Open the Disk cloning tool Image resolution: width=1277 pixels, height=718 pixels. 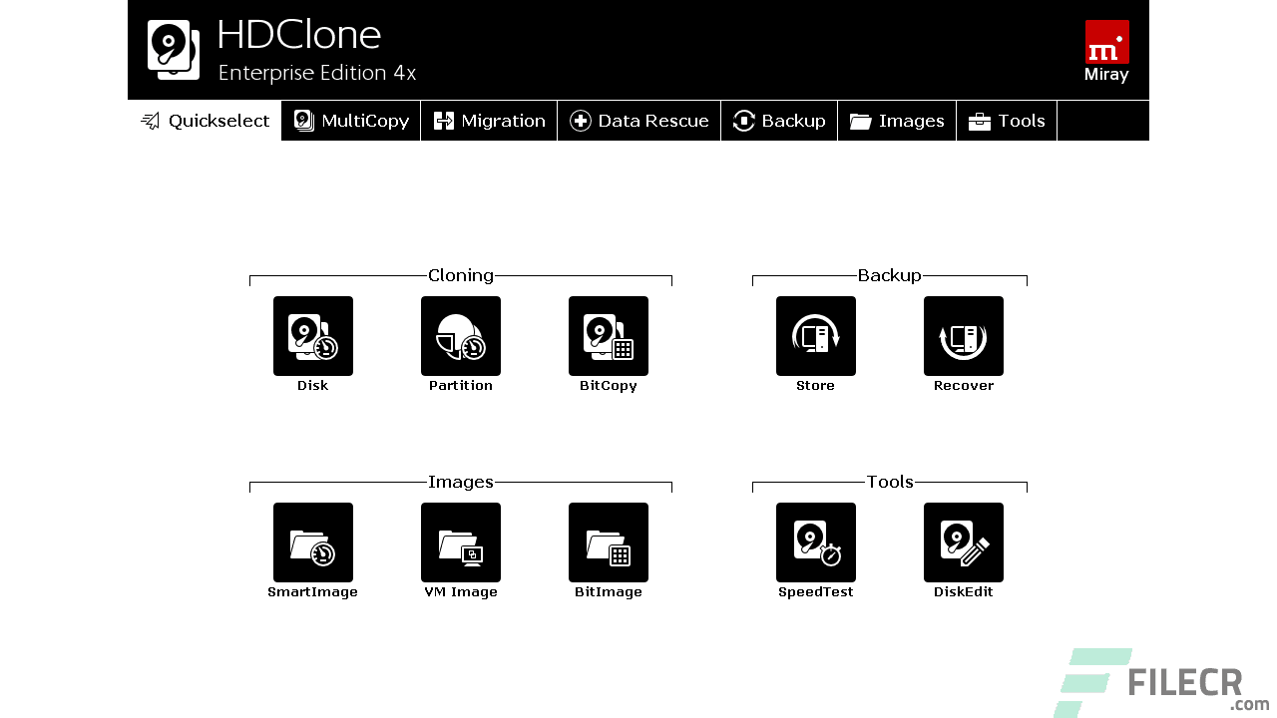[x=312, y=336]
